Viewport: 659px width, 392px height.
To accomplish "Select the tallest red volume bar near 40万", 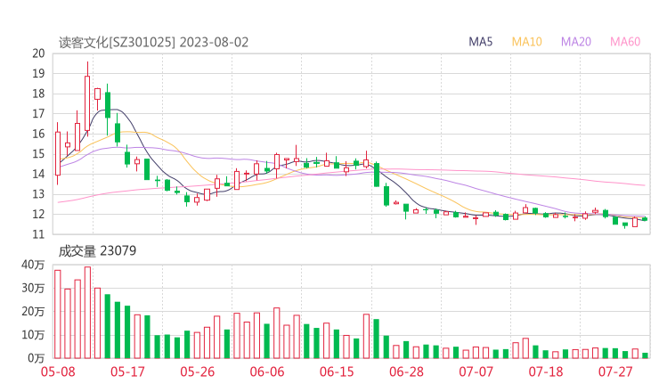I will [87, 313].
